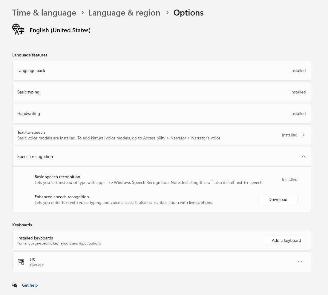Select the Language pack row

pos(162,70)
